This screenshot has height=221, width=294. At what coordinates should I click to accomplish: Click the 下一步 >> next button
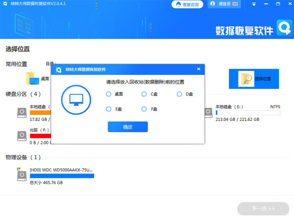[x=263, y=208]
